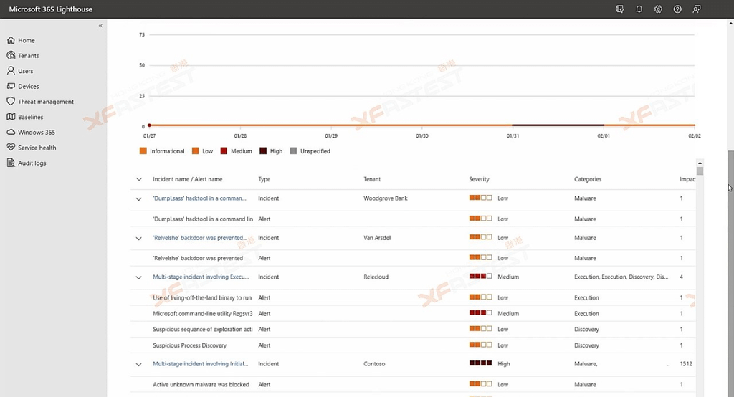Image resolution: width=734 pixels, height=397 pixels.
Task: Click the Audit logs document icon
Action: (x=11, y=163)
